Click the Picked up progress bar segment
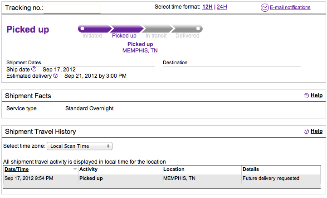The height and width of the screenshot is (198, 327). [x=127, y=28]
